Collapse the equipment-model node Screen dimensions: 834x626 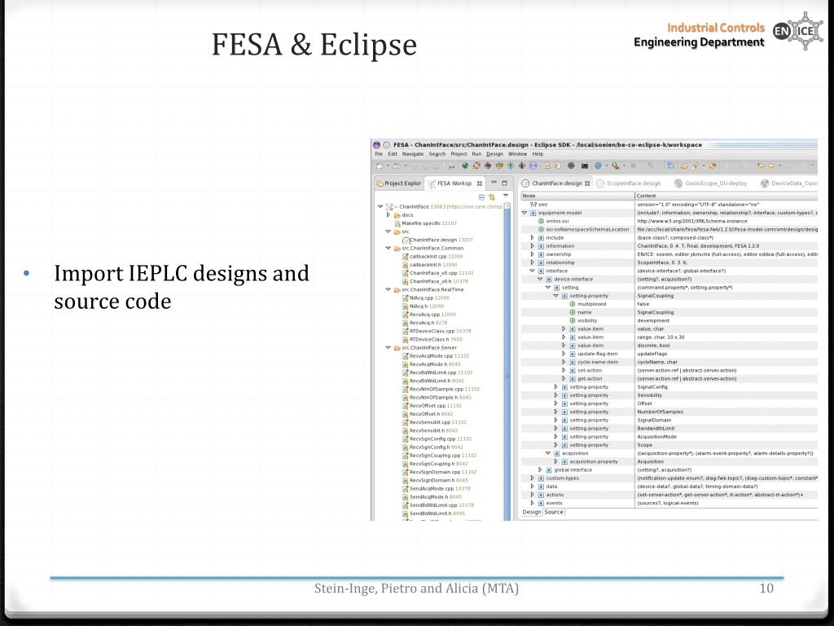click(x=525, y=213)
